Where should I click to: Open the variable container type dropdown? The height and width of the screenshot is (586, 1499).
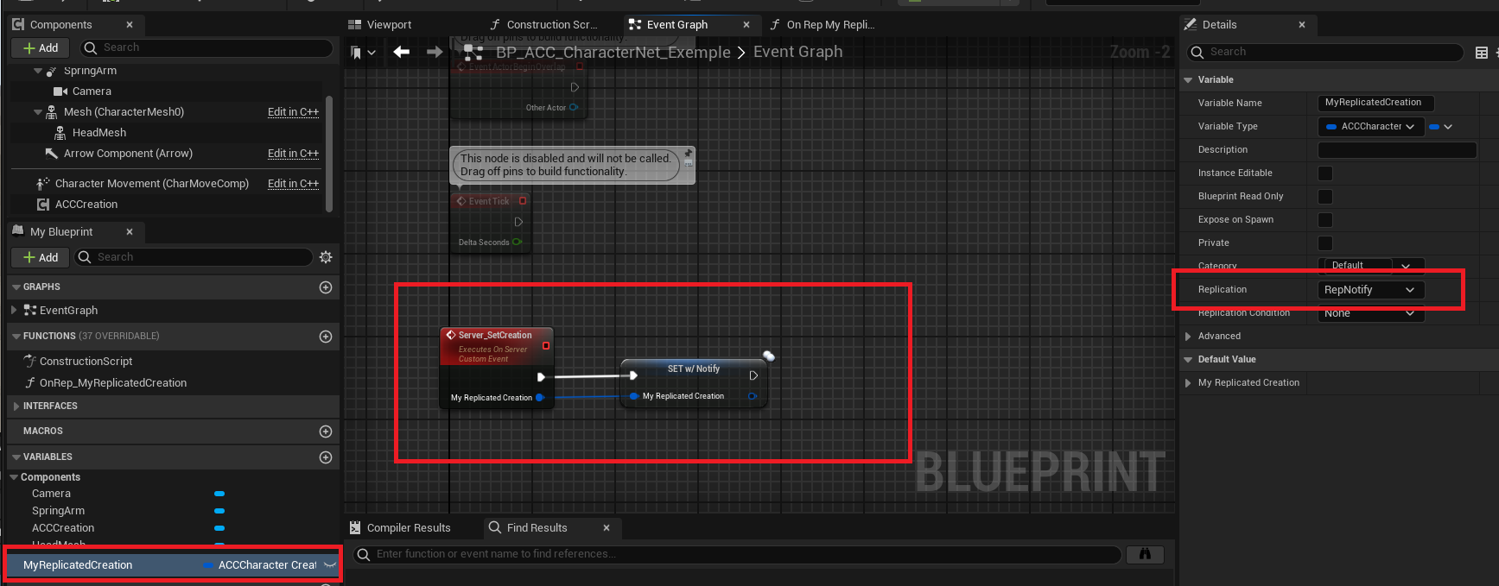coord(1441,127)
